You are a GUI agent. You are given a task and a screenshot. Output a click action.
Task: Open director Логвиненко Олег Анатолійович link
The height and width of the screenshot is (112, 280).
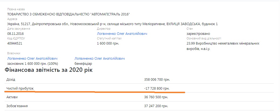pyautogui.click(x=122, y=34)
